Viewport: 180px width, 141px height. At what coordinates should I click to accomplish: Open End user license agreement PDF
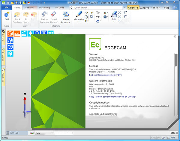click(x=105, y=75)
